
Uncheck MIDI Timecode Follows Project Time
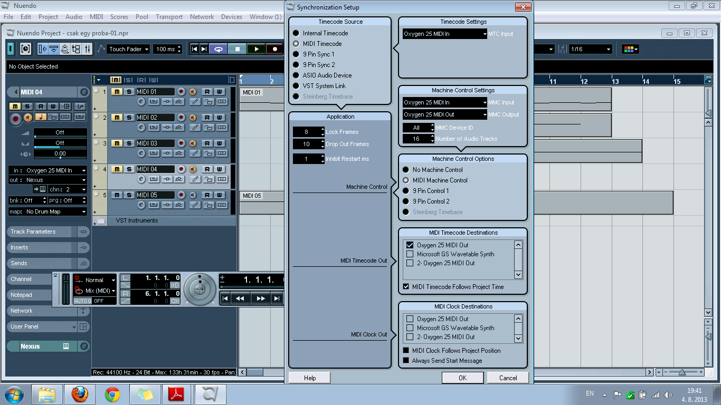(x=406, y=287)
